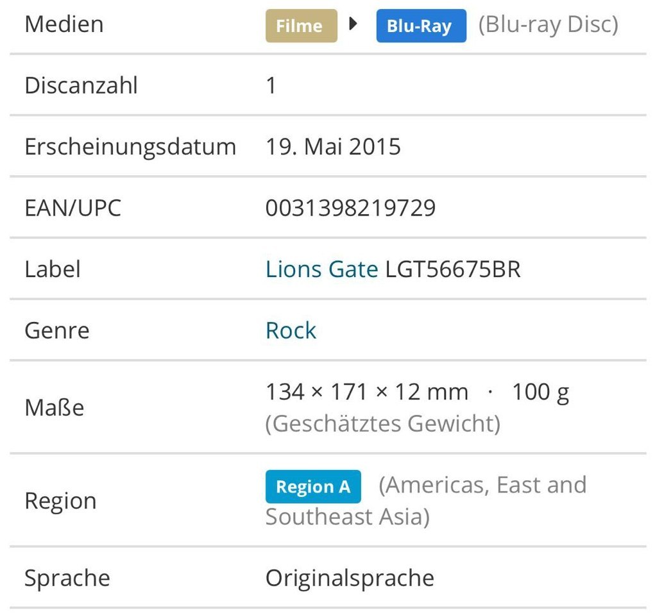Click the 100 g weight value
Viewport: 655px width, 615px height.
540,392
